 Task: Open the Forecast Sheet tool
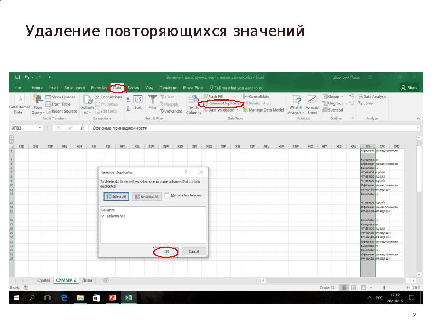[x=312, y=103]
